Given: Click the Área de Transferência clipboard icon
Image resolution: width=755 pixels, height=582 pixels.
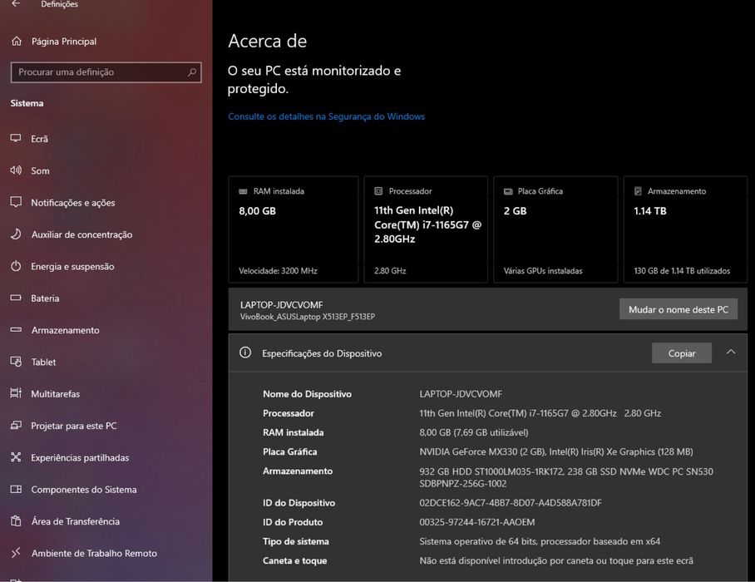Looking at the screenshot, I should (16, 520).
